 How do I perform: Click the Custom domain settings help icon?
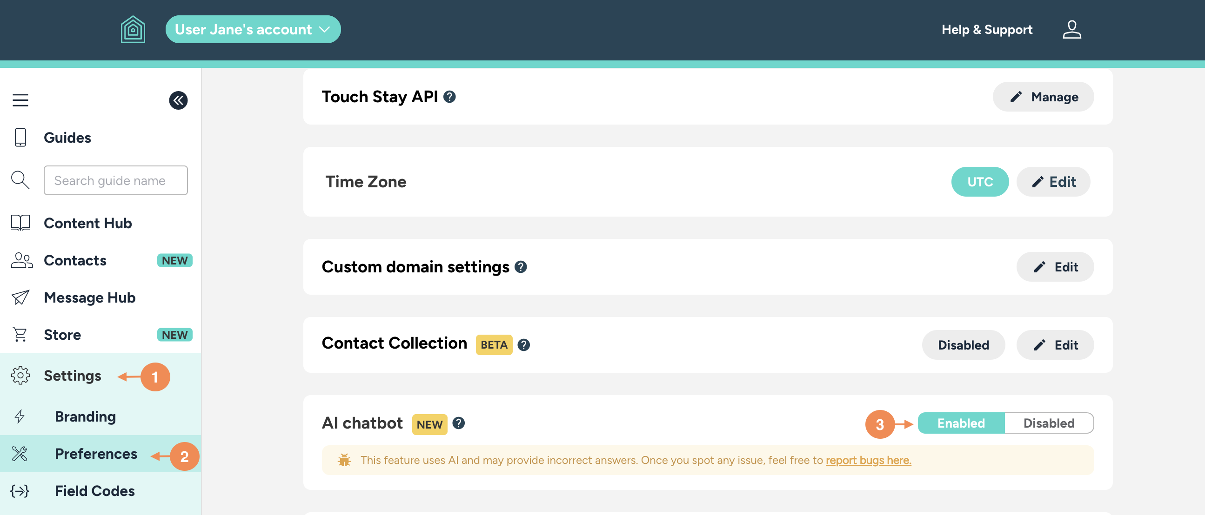click(x=521, y=267)
